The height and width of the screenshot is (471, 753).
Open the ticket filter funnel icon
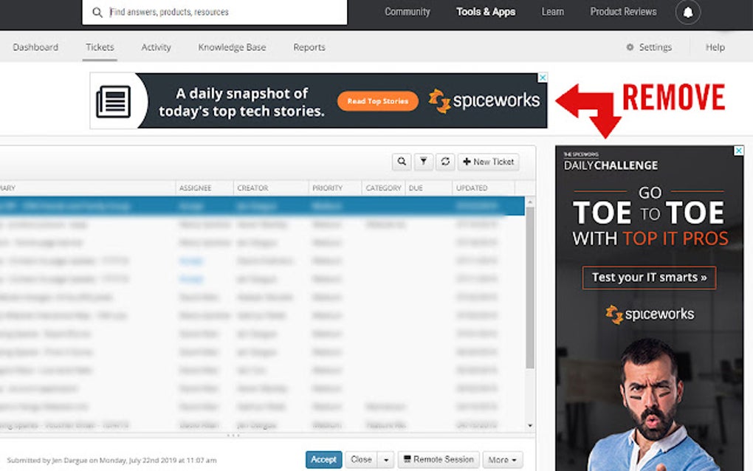pos(423,161)
